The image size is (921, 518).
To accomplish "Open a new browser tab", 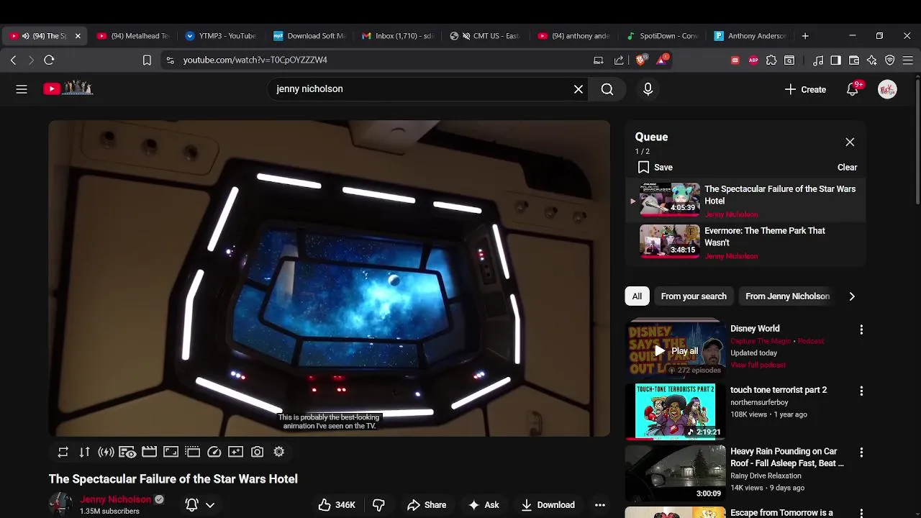I will [x=805, y=36].
